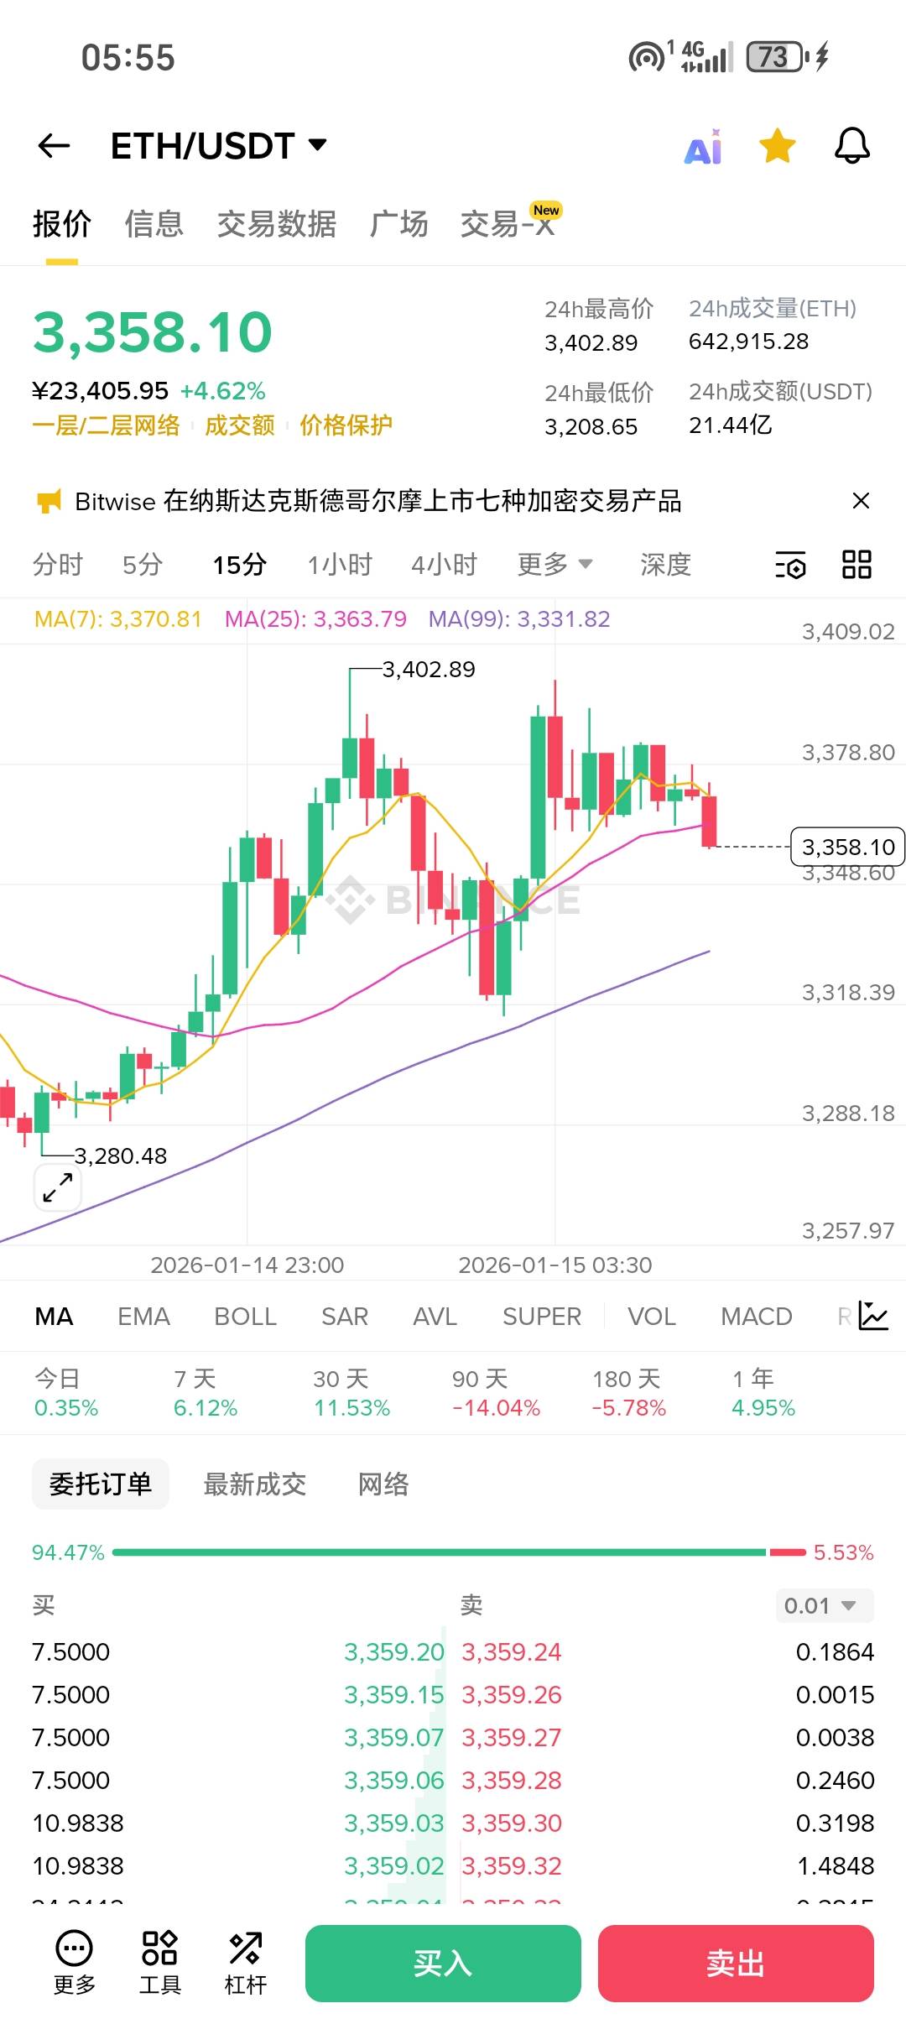
Task: Expand chart to fullscreen
Action: (58, 1187)
